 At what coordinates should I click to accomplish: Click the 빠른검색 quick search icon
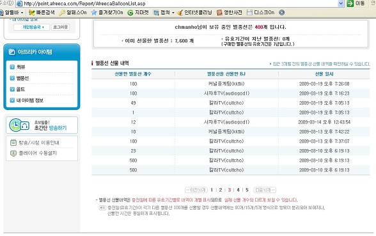[x=32, y=13]
